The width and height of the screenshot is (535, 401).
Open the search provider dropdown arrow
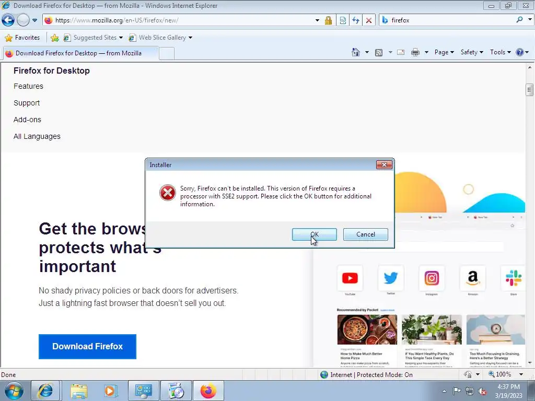coord(530,20)
